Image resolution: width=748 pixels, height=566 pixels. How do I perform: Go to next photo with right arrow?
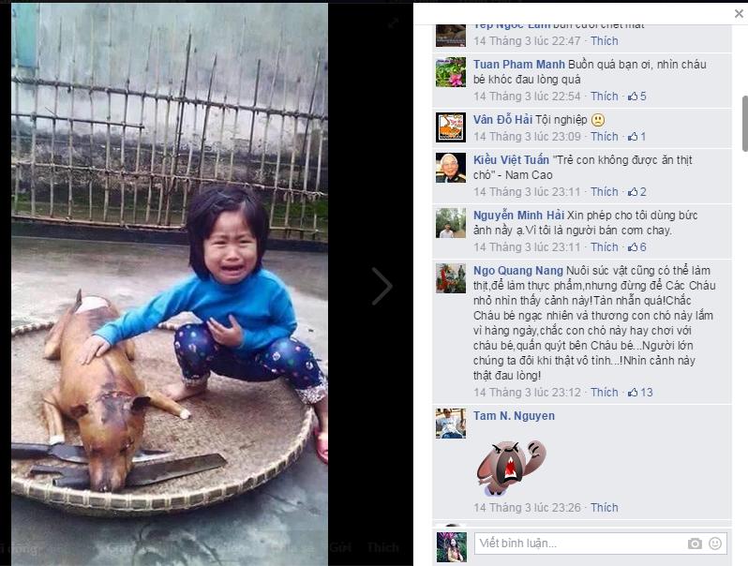click(381, 286)
